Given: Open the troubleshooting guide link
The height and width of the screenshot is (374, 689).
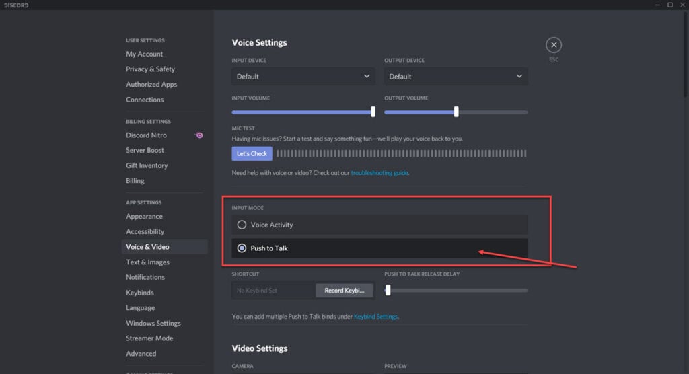Looking at the screenshot, I should (x=379, y=173).
